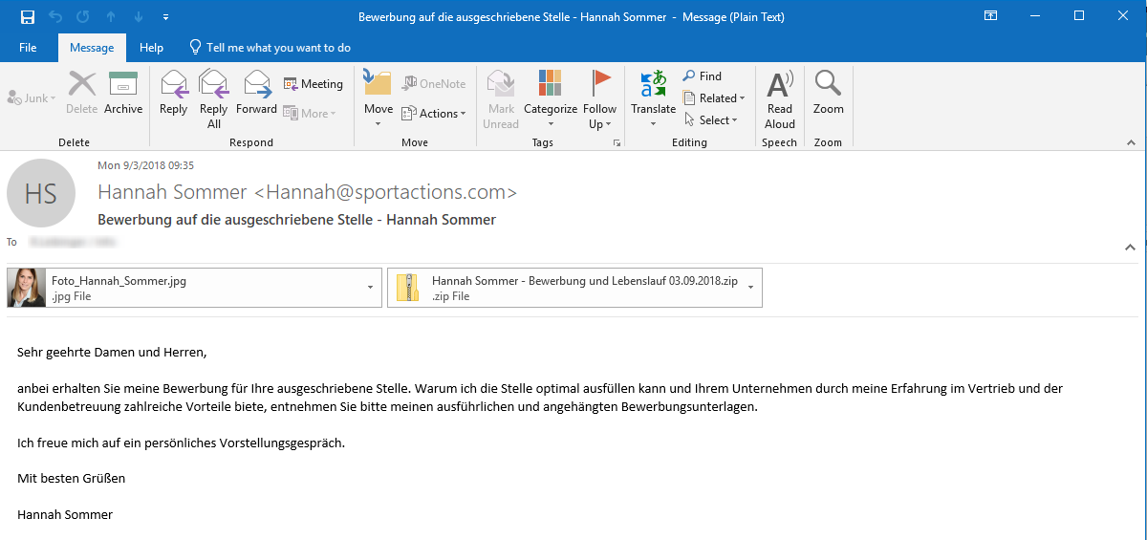Open dropdown for Foto_Hannah_Sommer.jpg attachment
1147x540 pixels.
[x=371, y=288]
